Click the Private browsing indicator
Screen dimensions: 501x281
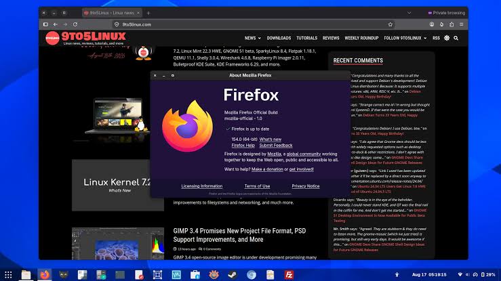pyautogui.click(x=446, y=13)
